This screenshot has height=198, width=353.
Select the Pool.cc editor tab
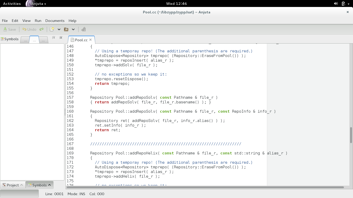click(x=81, y=40)
